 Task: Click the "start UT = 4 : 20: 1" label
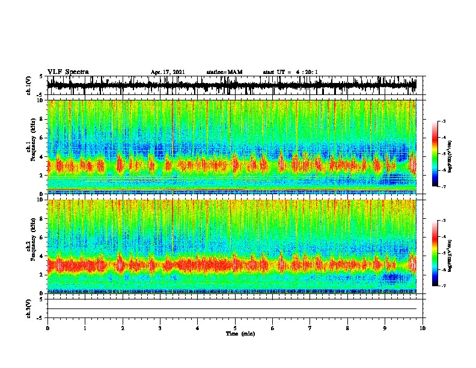290,72
